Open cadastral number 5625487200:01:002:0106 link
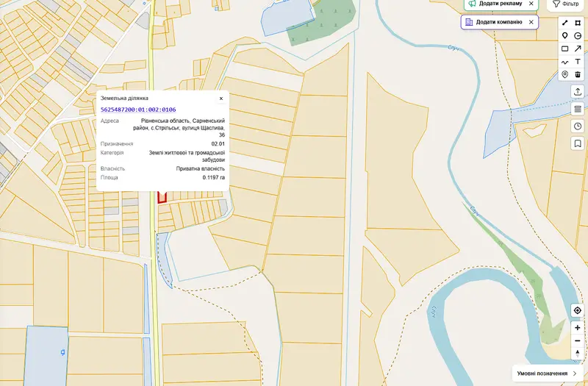The height and width of the screenshot is (386, 588). click(x=138, y=110)
